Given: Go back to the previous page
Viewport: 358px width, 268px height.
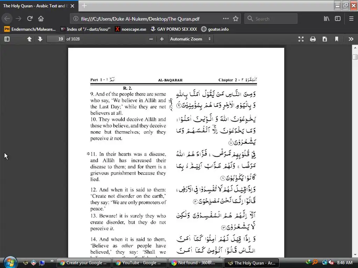Looking at the screenshot, I should [x=7, y=19].
